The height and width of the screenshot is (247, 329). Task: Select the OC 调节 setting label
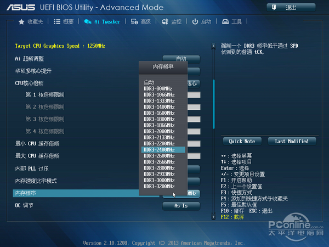24,205
